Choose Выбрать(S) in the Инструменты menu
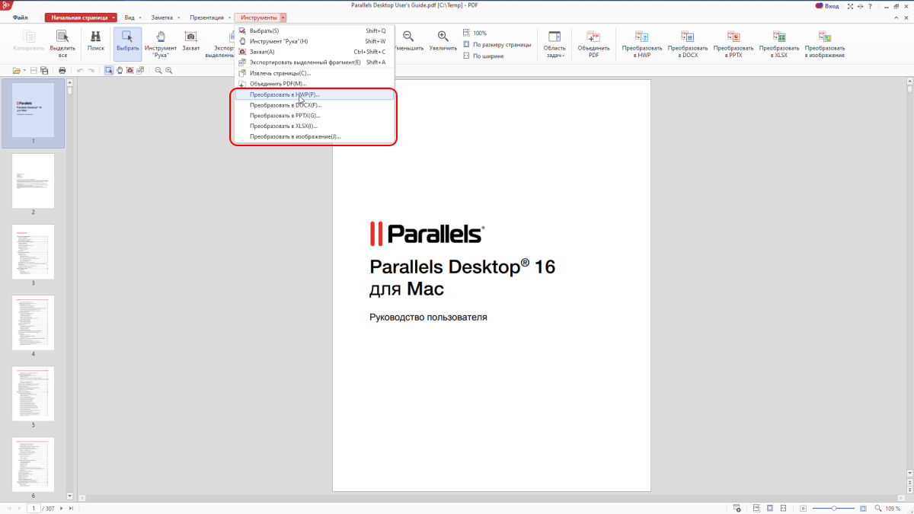Screen dimensions: 914x514 [314, 30]
